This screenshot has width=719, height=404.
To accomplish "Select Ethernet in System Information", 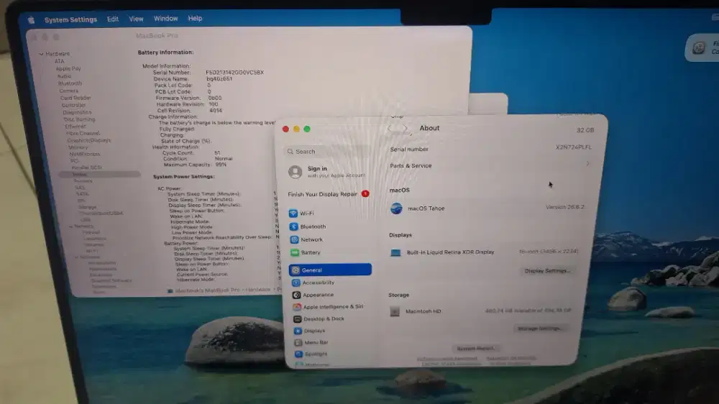I will (x=75, y=126).
